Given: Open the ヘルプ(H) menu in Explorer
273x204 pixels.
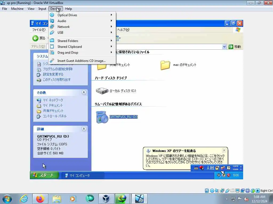Looking at the screenshot, I should [x=123, y=30].
